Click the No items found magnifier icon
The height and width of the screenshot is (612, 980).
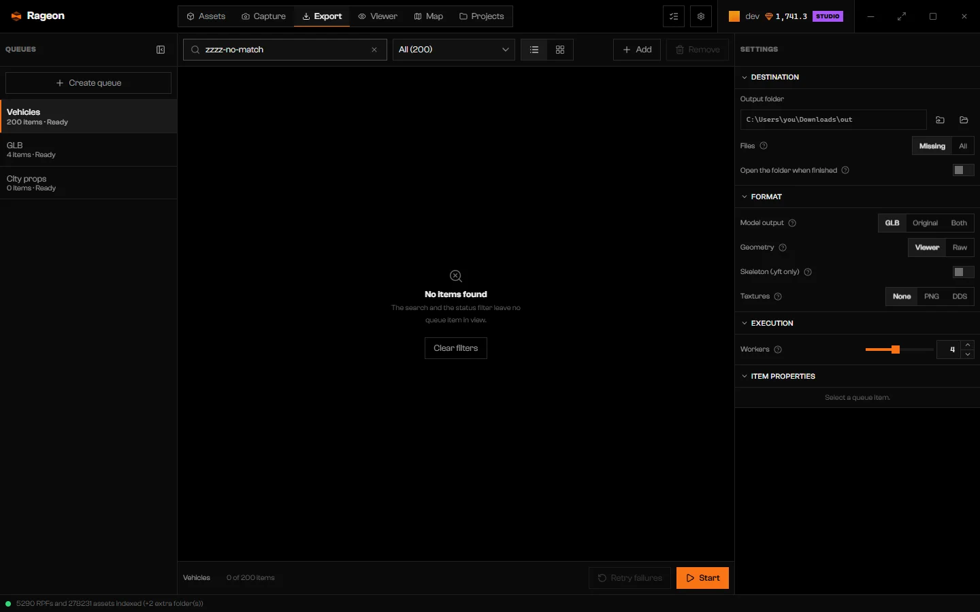click(456, 276)
